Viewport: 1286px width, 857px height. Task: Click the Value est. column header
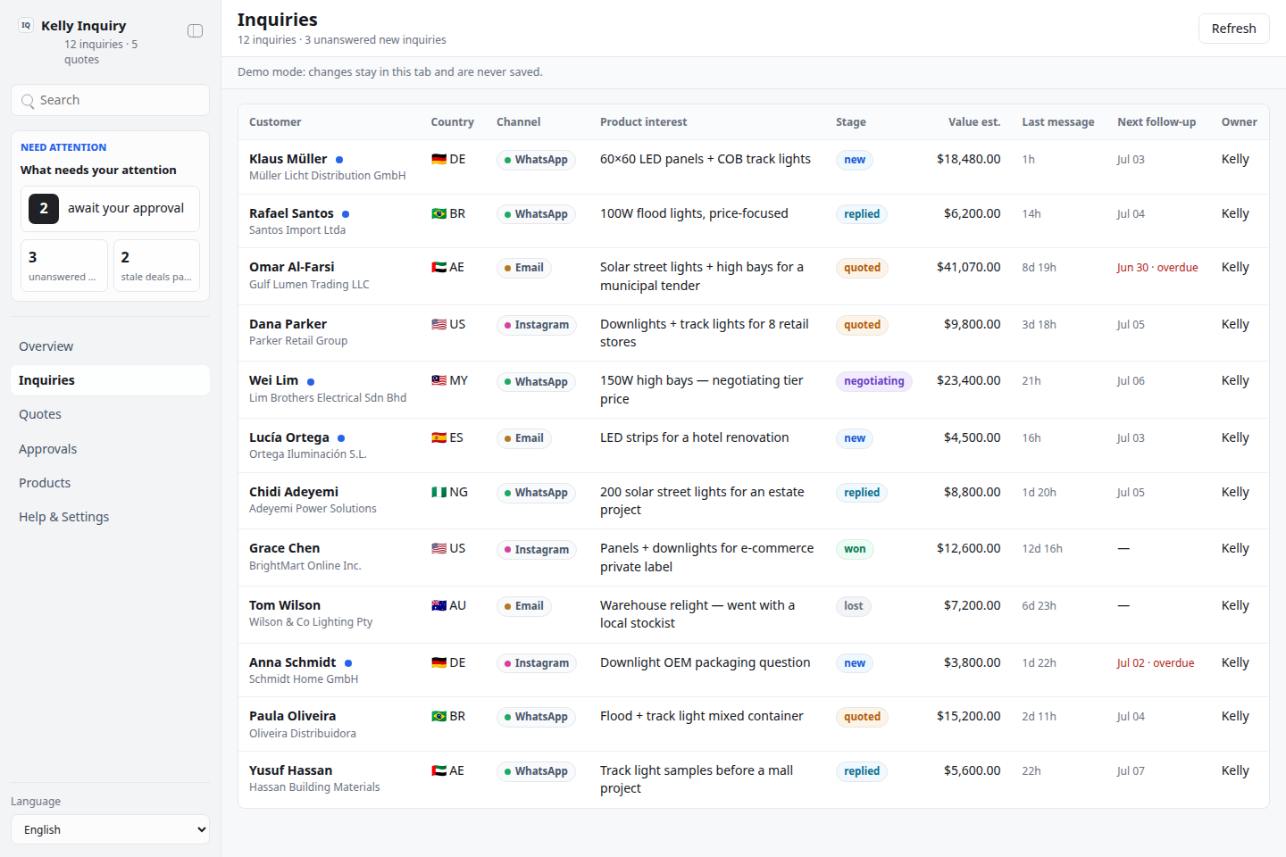[x=974, y=122]
